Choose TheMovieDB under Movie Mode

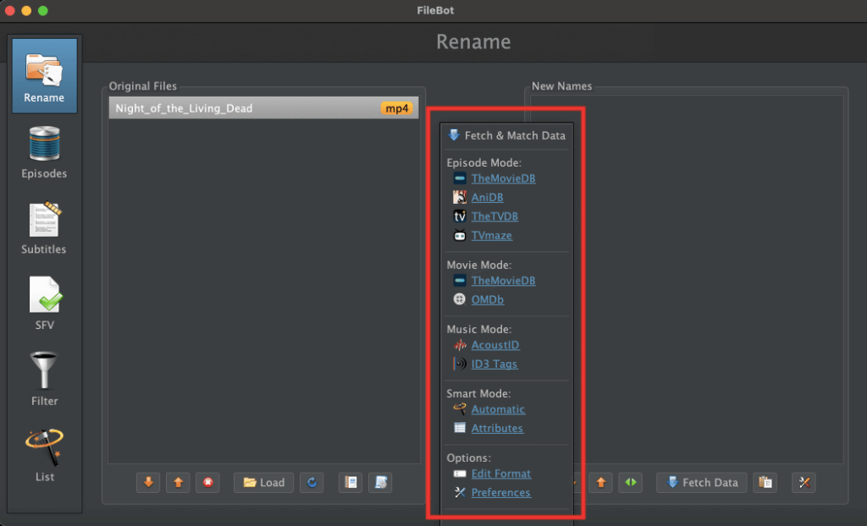click(x=503, y=281)
